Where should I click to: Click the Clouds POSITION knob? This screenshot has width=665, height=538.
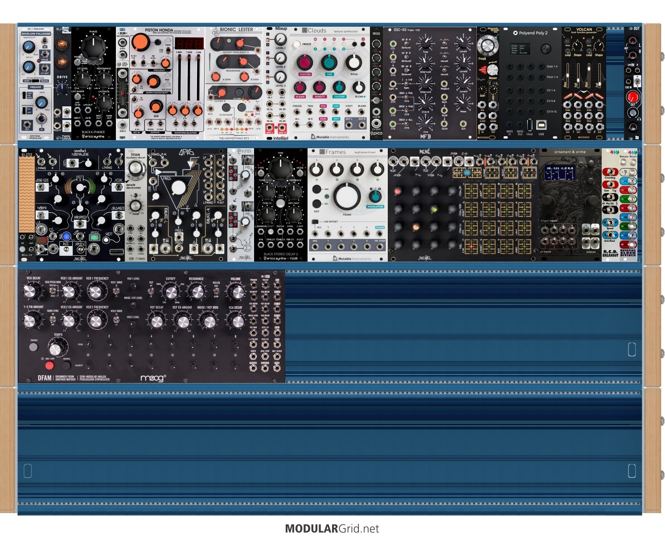click(x=305, y=62)
